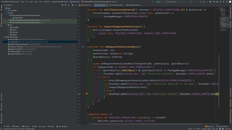Open the Event Log
232x130 pixels.
click(x=210, y=126)
